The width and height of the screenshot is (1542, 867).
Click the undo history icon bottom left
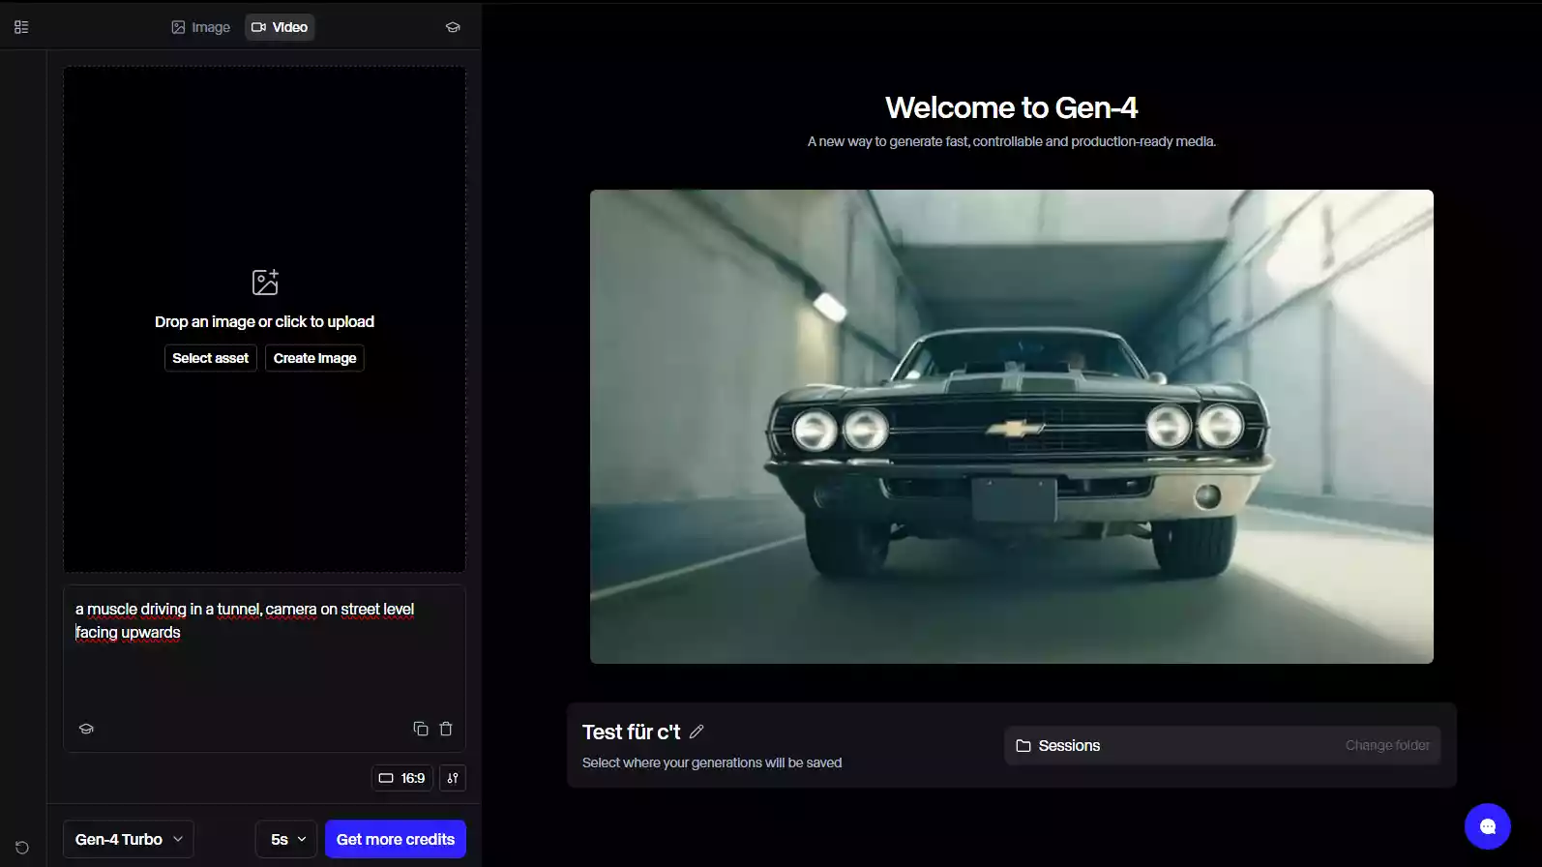click(x=22, y=848)
